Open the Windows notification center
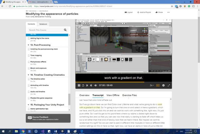 pos(196,131)
